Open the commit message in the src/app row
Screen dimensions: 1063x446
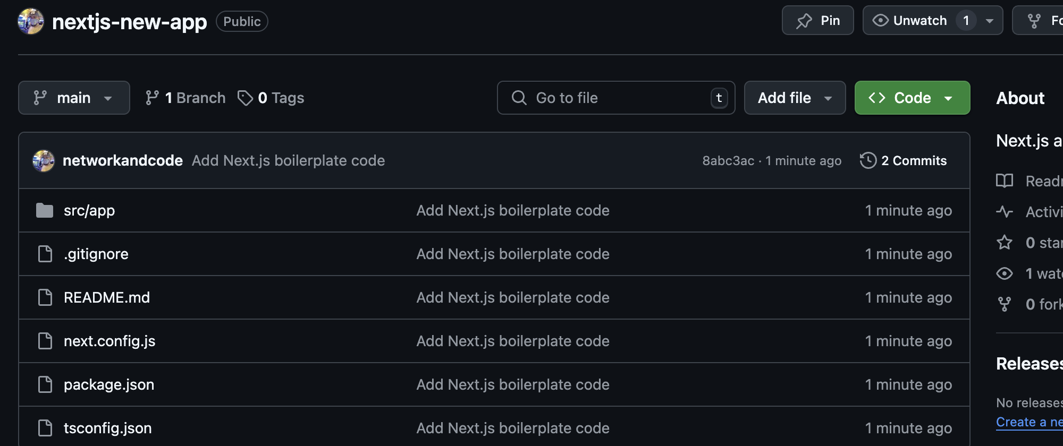(x=513, y=210)
